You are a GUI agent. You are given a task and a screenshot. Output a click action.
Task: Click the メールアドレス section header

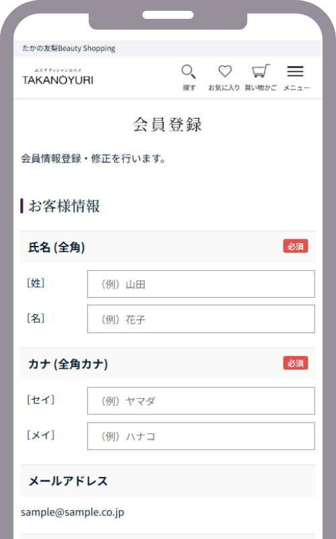[x=68, y=481]
